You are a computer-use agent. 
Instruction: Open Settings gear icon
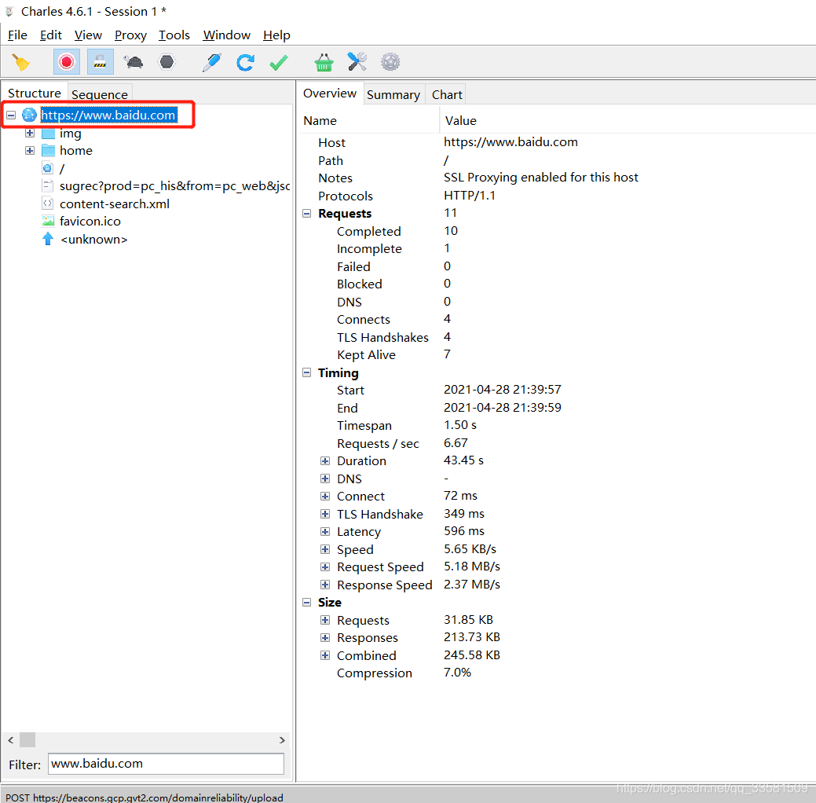click(x=390, y=62)
